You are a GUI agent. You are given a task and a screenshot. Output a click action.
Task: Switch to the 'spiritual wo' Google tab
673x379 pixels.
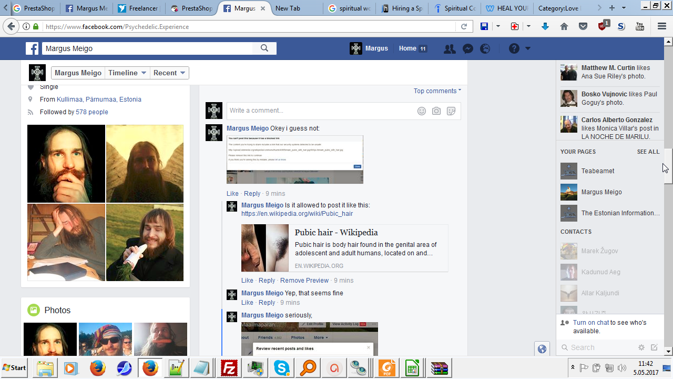click(349, 8)
